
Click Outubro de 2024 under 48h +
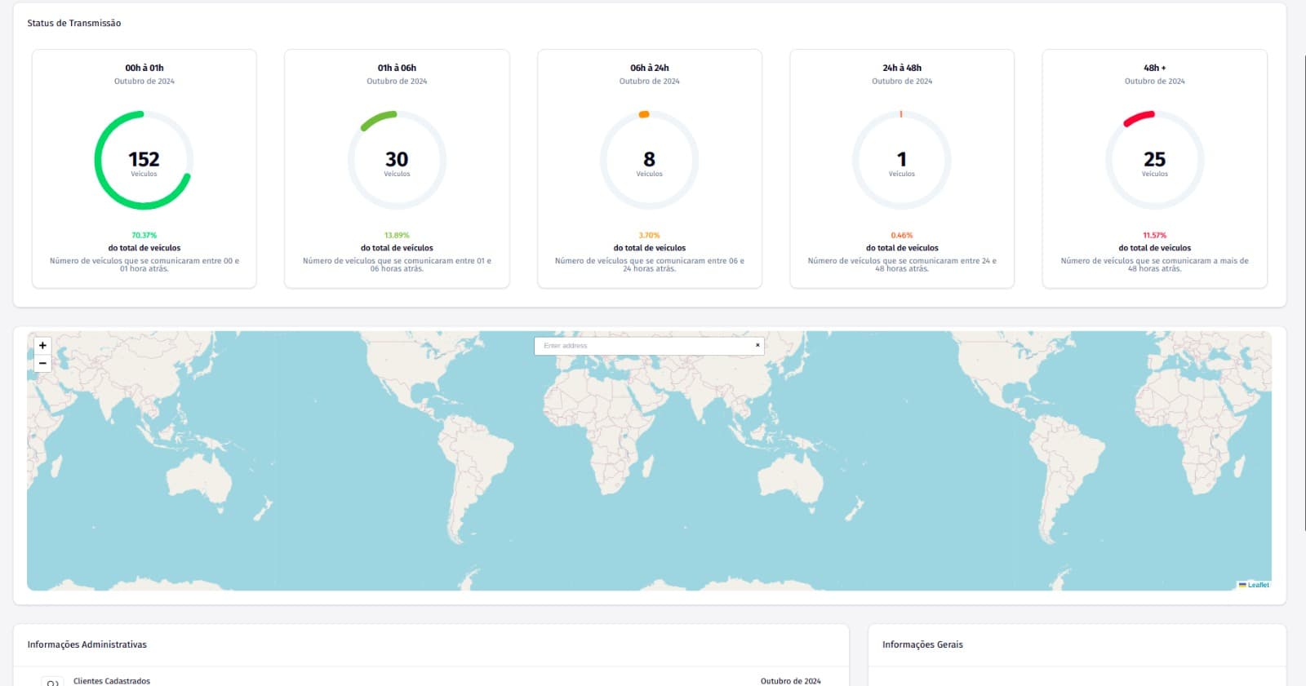1154,82
